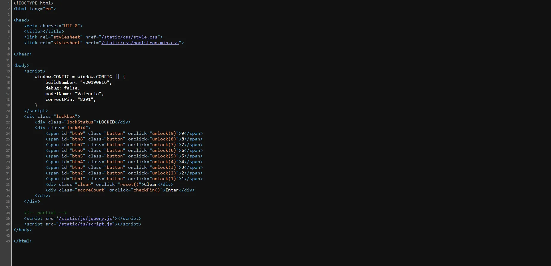Open the /static/css/style.css link
The height and width of the screenshot is (266, 551).
[x=130, y=37]
